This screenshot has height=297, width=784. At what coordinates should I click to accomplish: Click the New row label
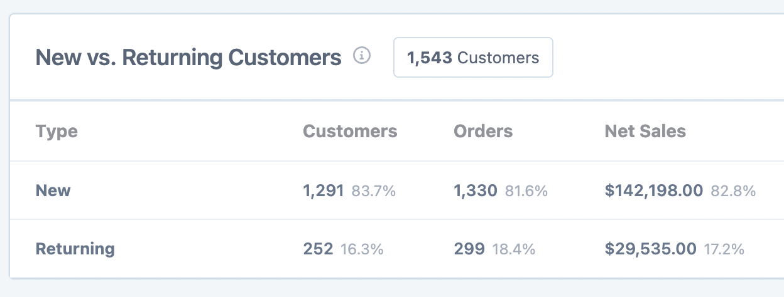coord(53,190)
